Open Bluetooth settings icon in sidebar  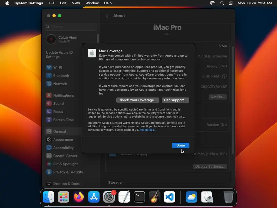49,76
